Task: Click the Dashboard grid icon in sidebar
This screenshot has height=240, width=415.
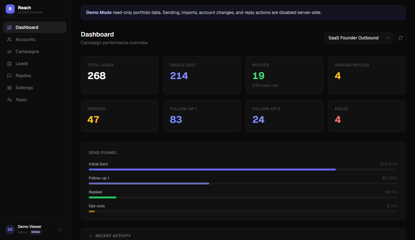Action: (x=9, y=27)
